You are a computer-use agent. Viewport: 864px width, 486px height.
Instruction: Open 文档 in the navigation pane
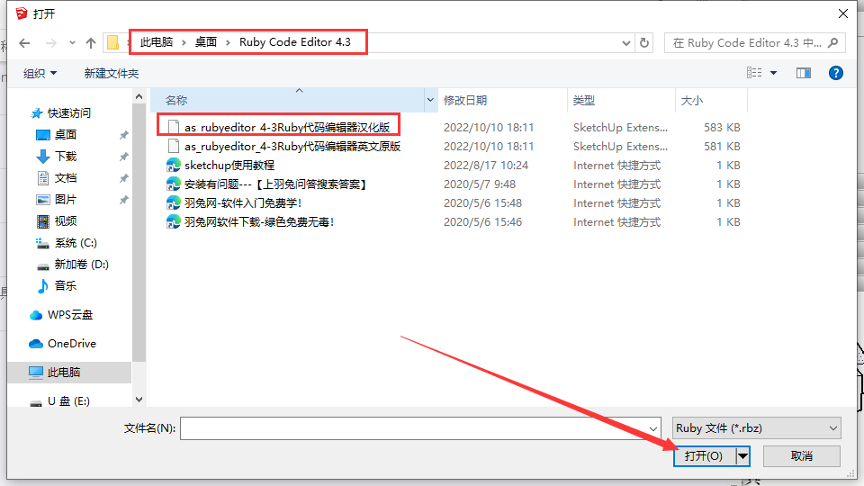coord(65,177)
